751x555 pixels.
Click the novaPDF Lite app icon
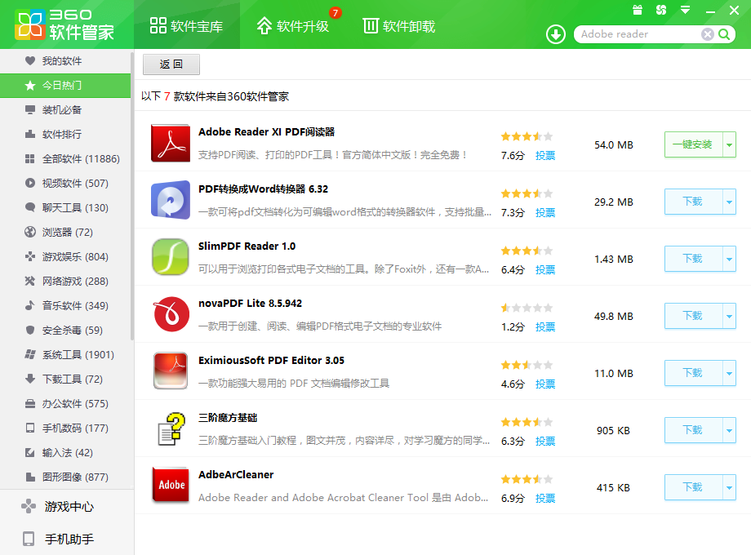(x=171, y=314)
